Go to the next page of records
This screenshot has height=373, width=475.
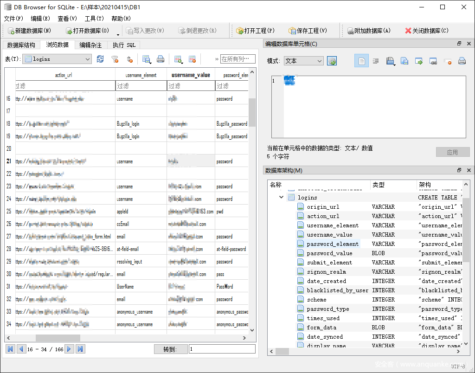pyautogui.click(x=69, y=349)
